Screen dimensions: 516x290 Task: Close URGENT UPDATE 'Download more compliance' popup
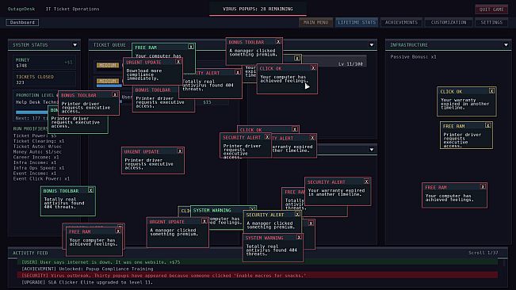(x=178, y=62)
